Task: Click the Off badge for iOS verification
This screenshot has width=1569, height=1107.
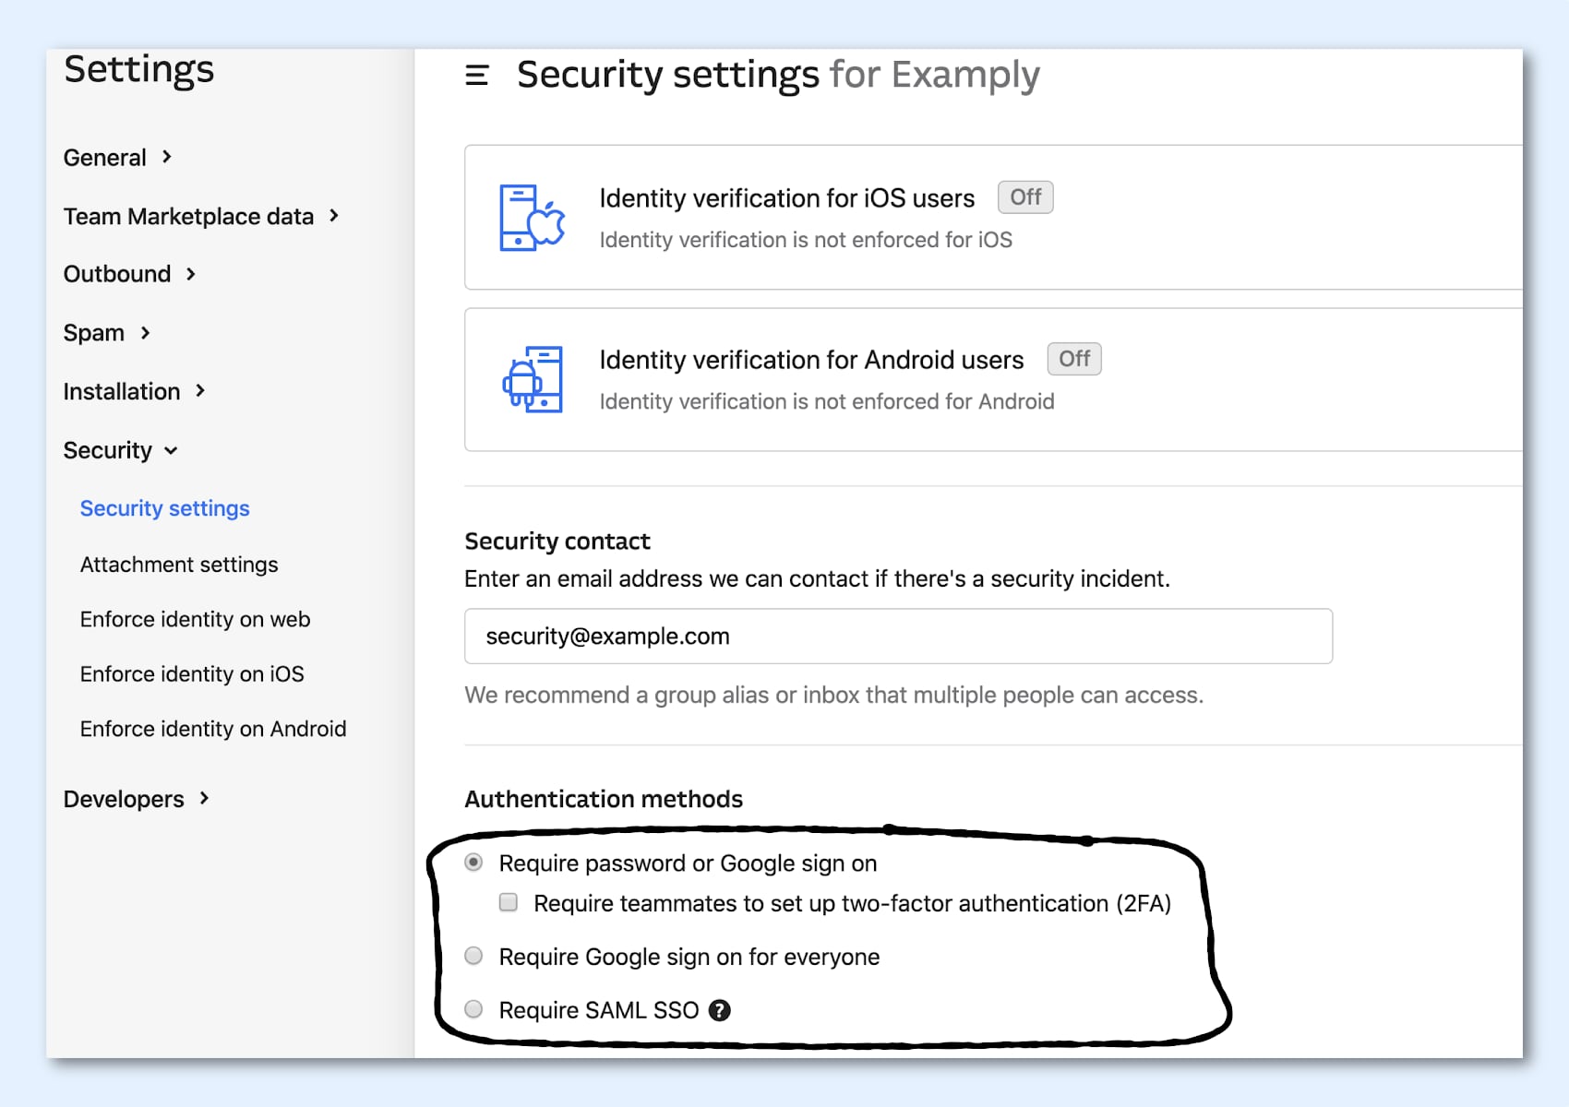Action: 1024,197
